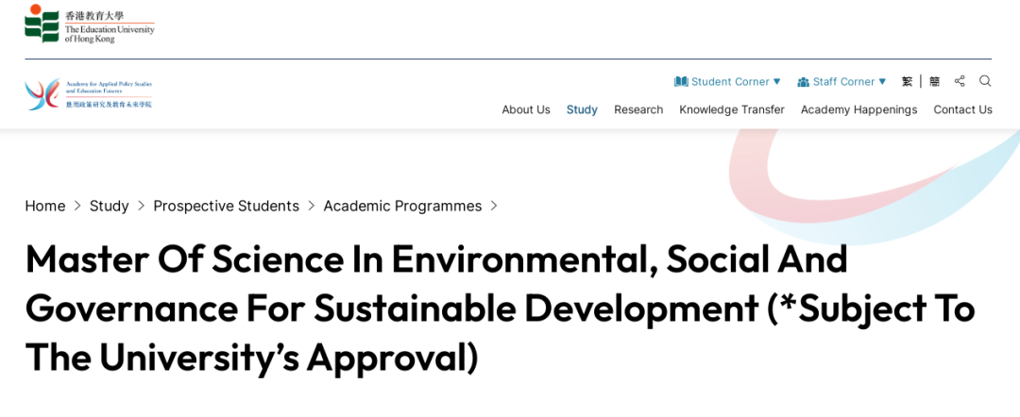The width and height of the screenshot is (1020, 417).
Task: Open the Research menu
Action: [638, 109]
